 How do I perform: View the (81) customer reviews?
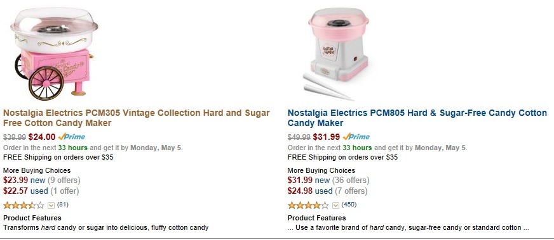click(62, 205)
